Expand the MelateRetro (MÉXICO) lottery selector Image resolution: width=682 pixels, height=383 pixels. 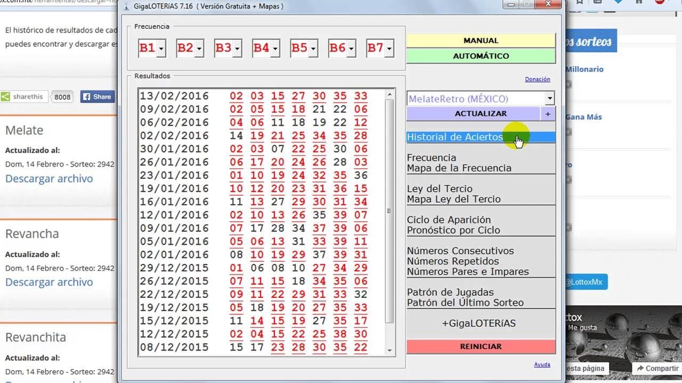point(550,98)
